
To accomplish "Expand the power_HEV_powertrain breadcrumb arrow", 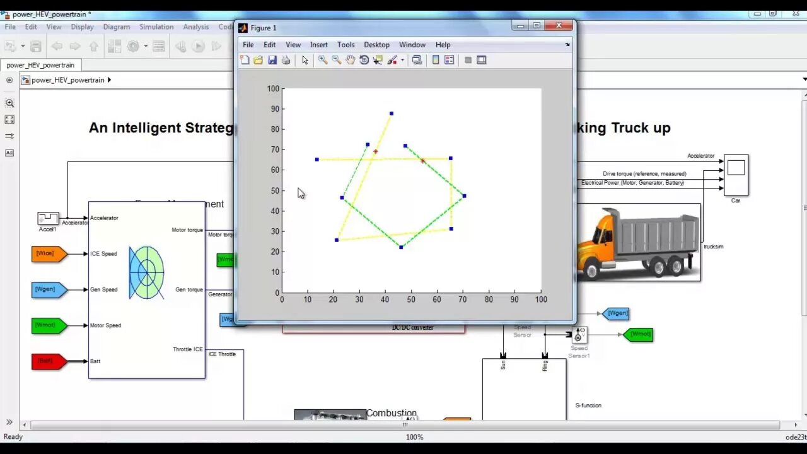I will (x=109, y=80).
